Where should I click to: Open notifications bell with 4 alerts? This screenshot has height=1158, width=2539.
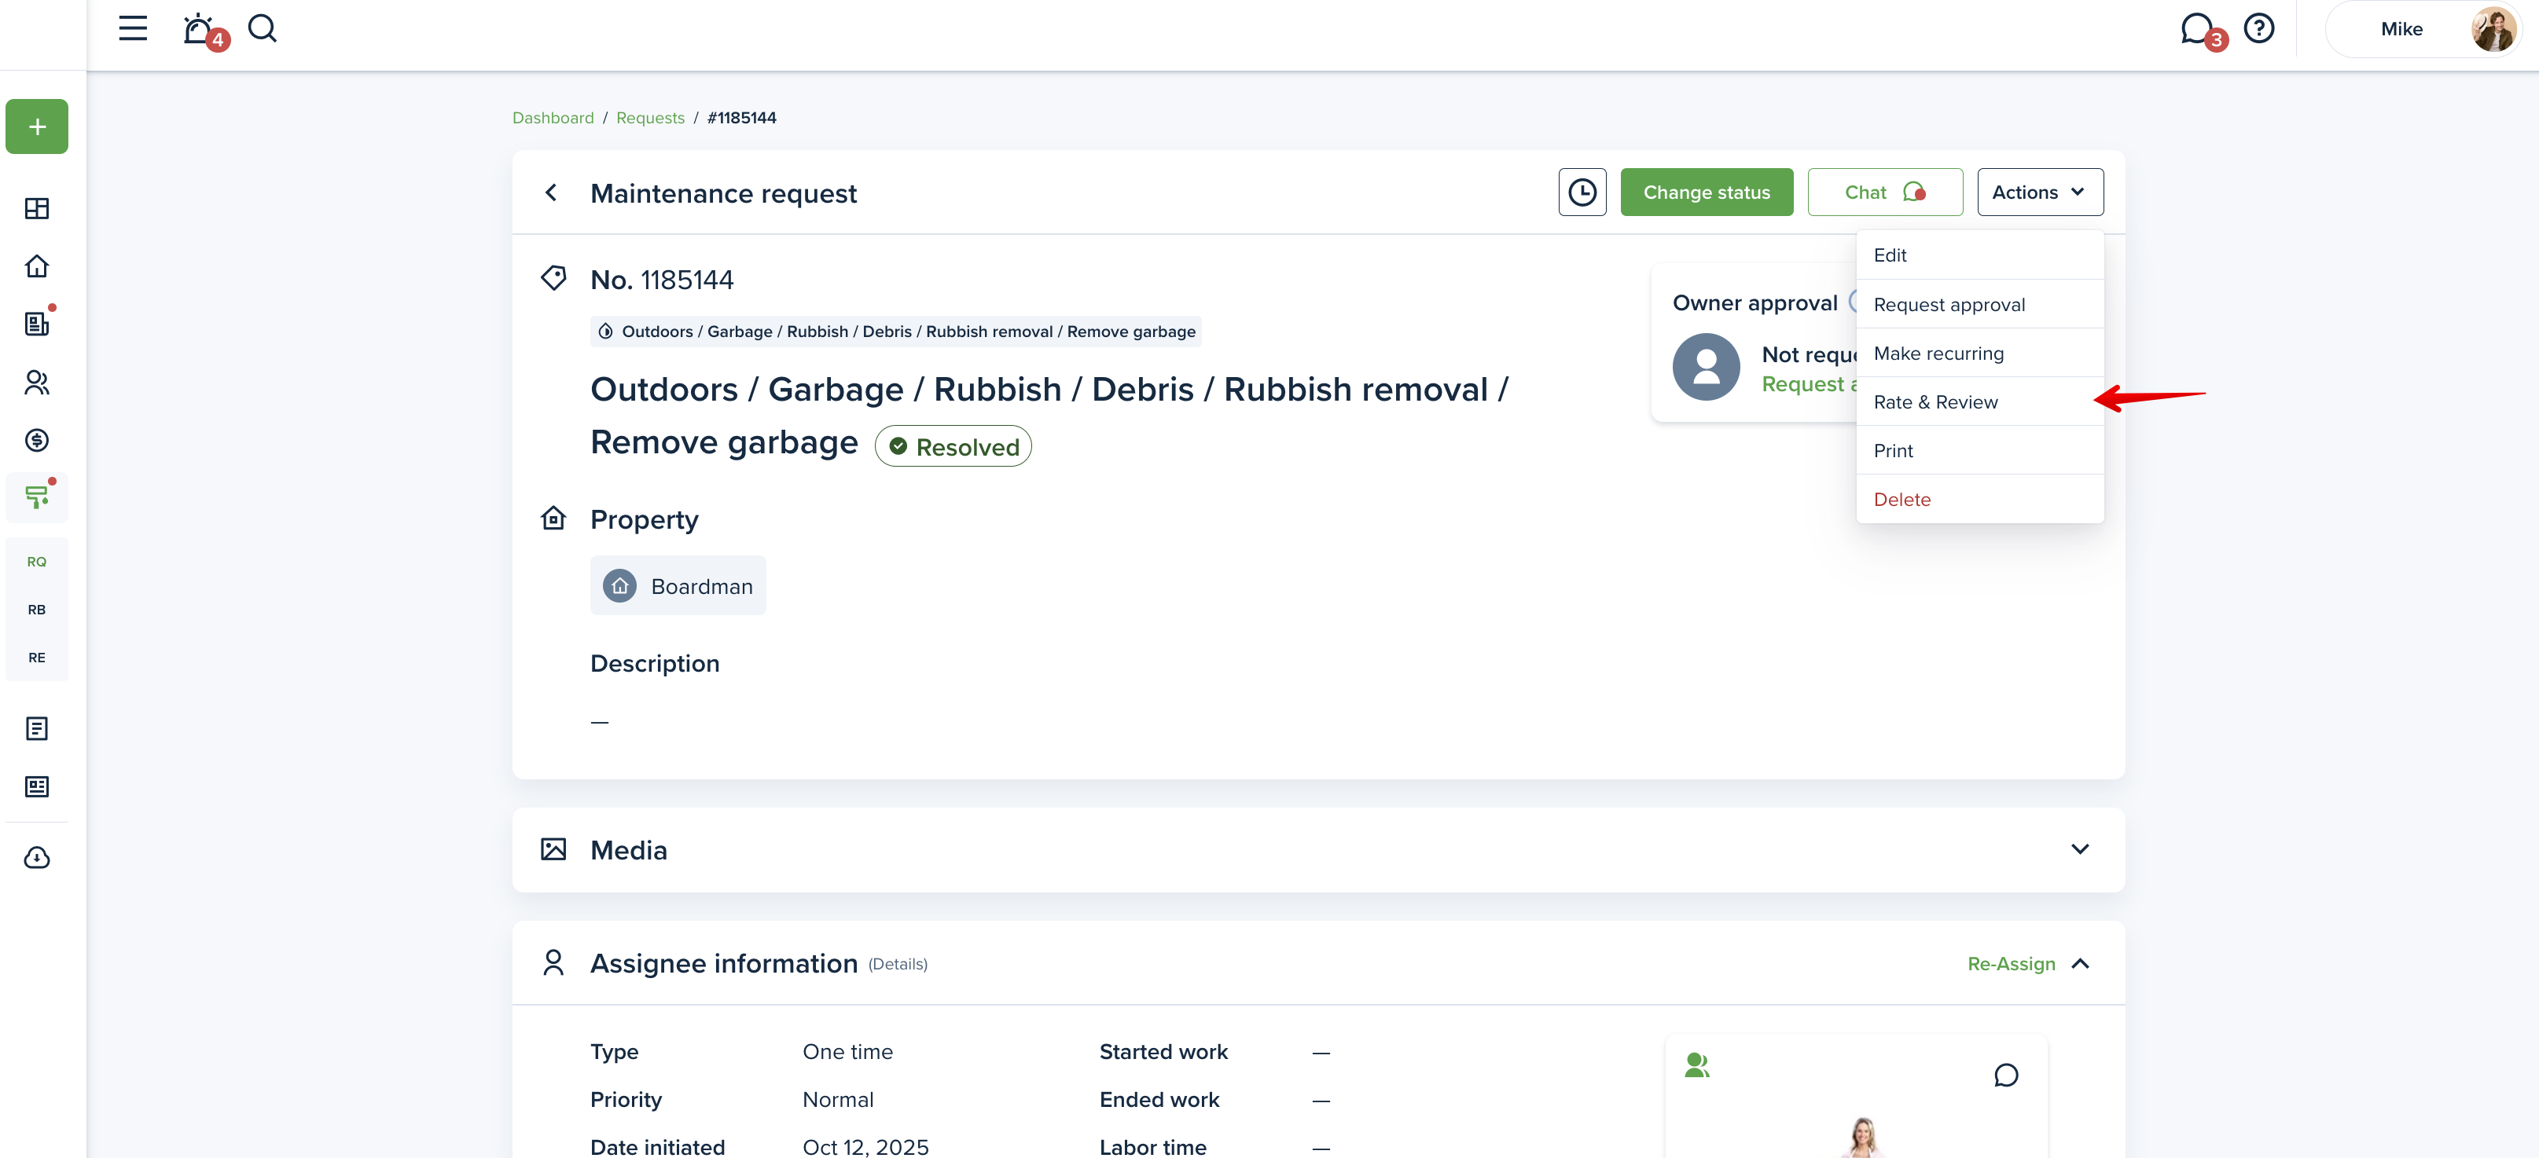coord(199,28)
